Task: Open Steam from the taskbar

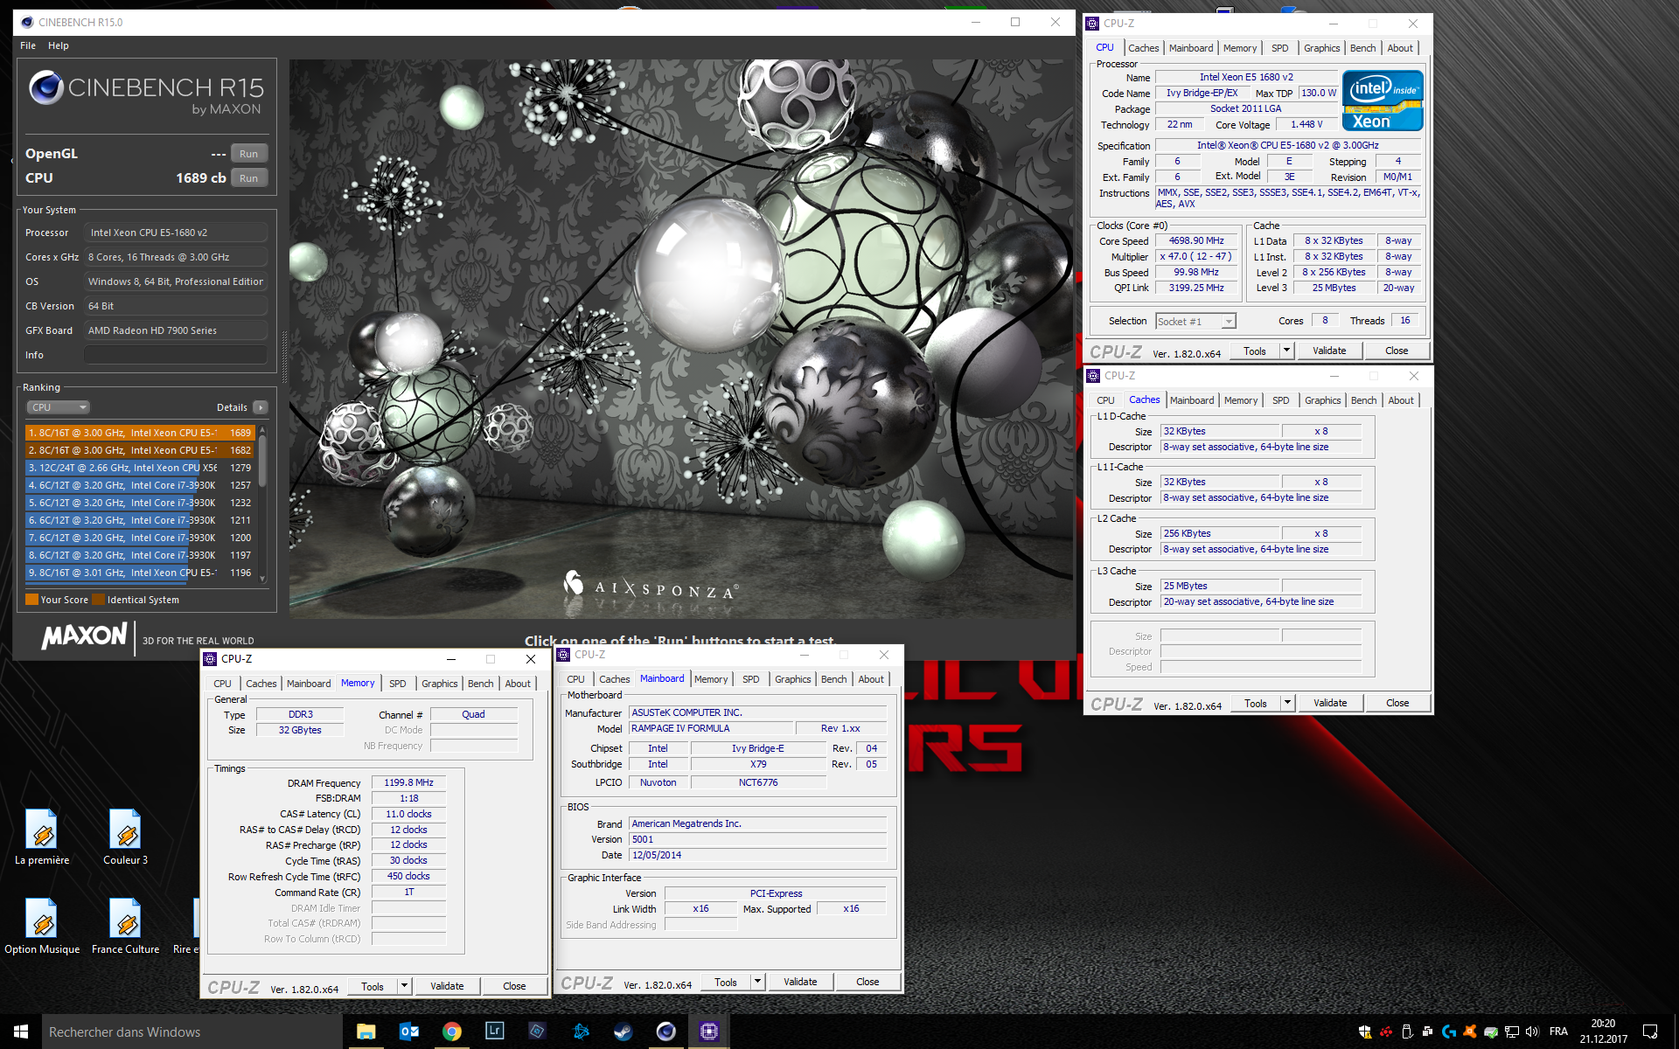Action: click(x=623, y=1032)
